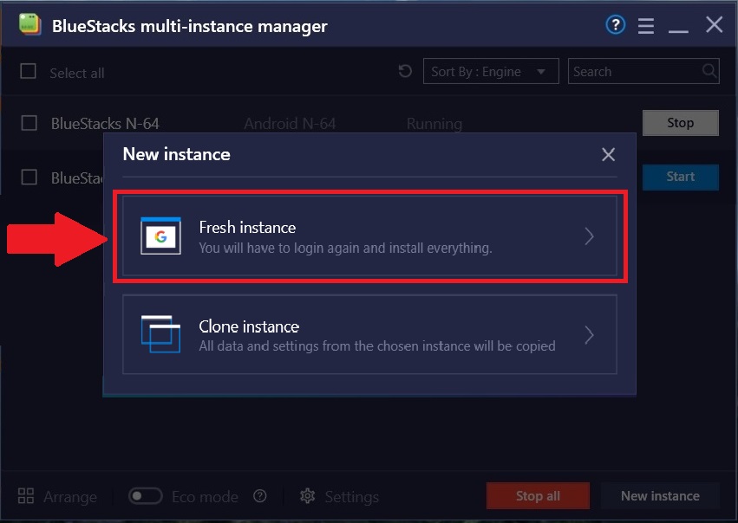Toggle the Eco mode switch
This screenshot has height=523, width=738.
click(x=146, y=496)
